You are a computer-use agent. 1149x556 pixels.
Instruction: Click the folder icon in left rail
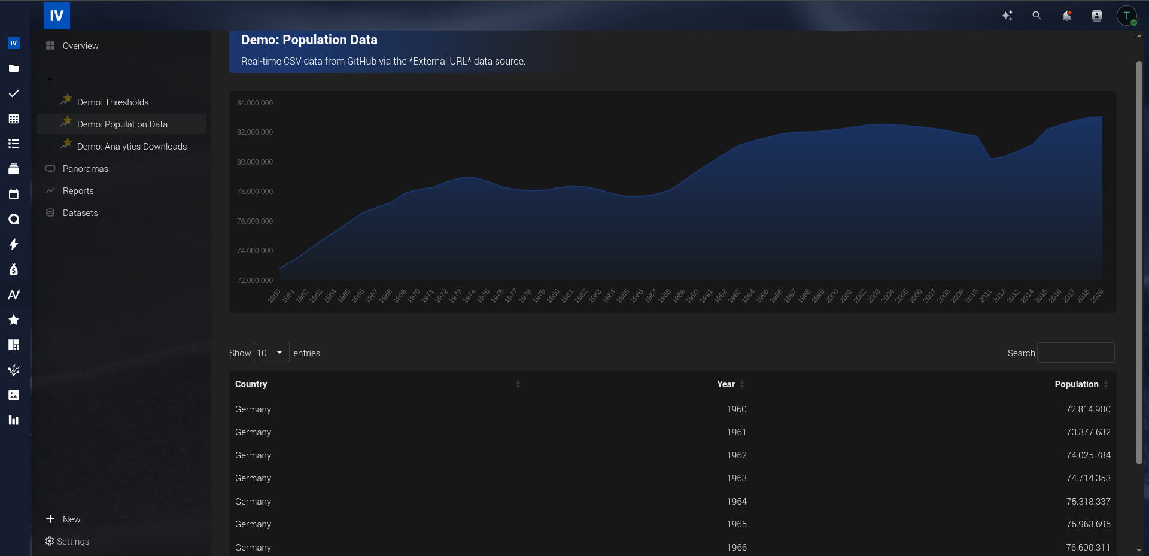click(14, 68)
